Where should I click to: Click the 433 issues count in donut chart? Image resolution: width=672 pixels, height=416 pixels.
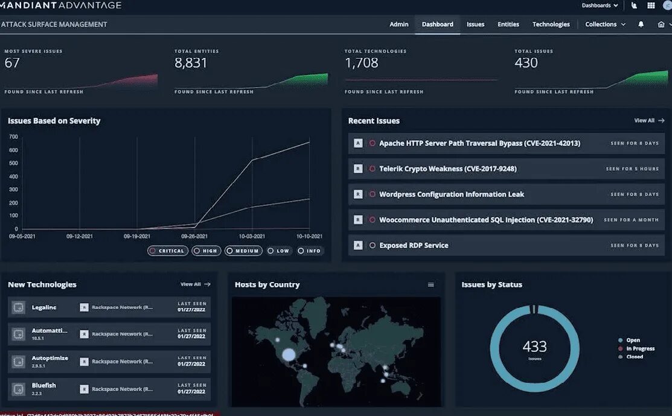[x=534, y=346]
